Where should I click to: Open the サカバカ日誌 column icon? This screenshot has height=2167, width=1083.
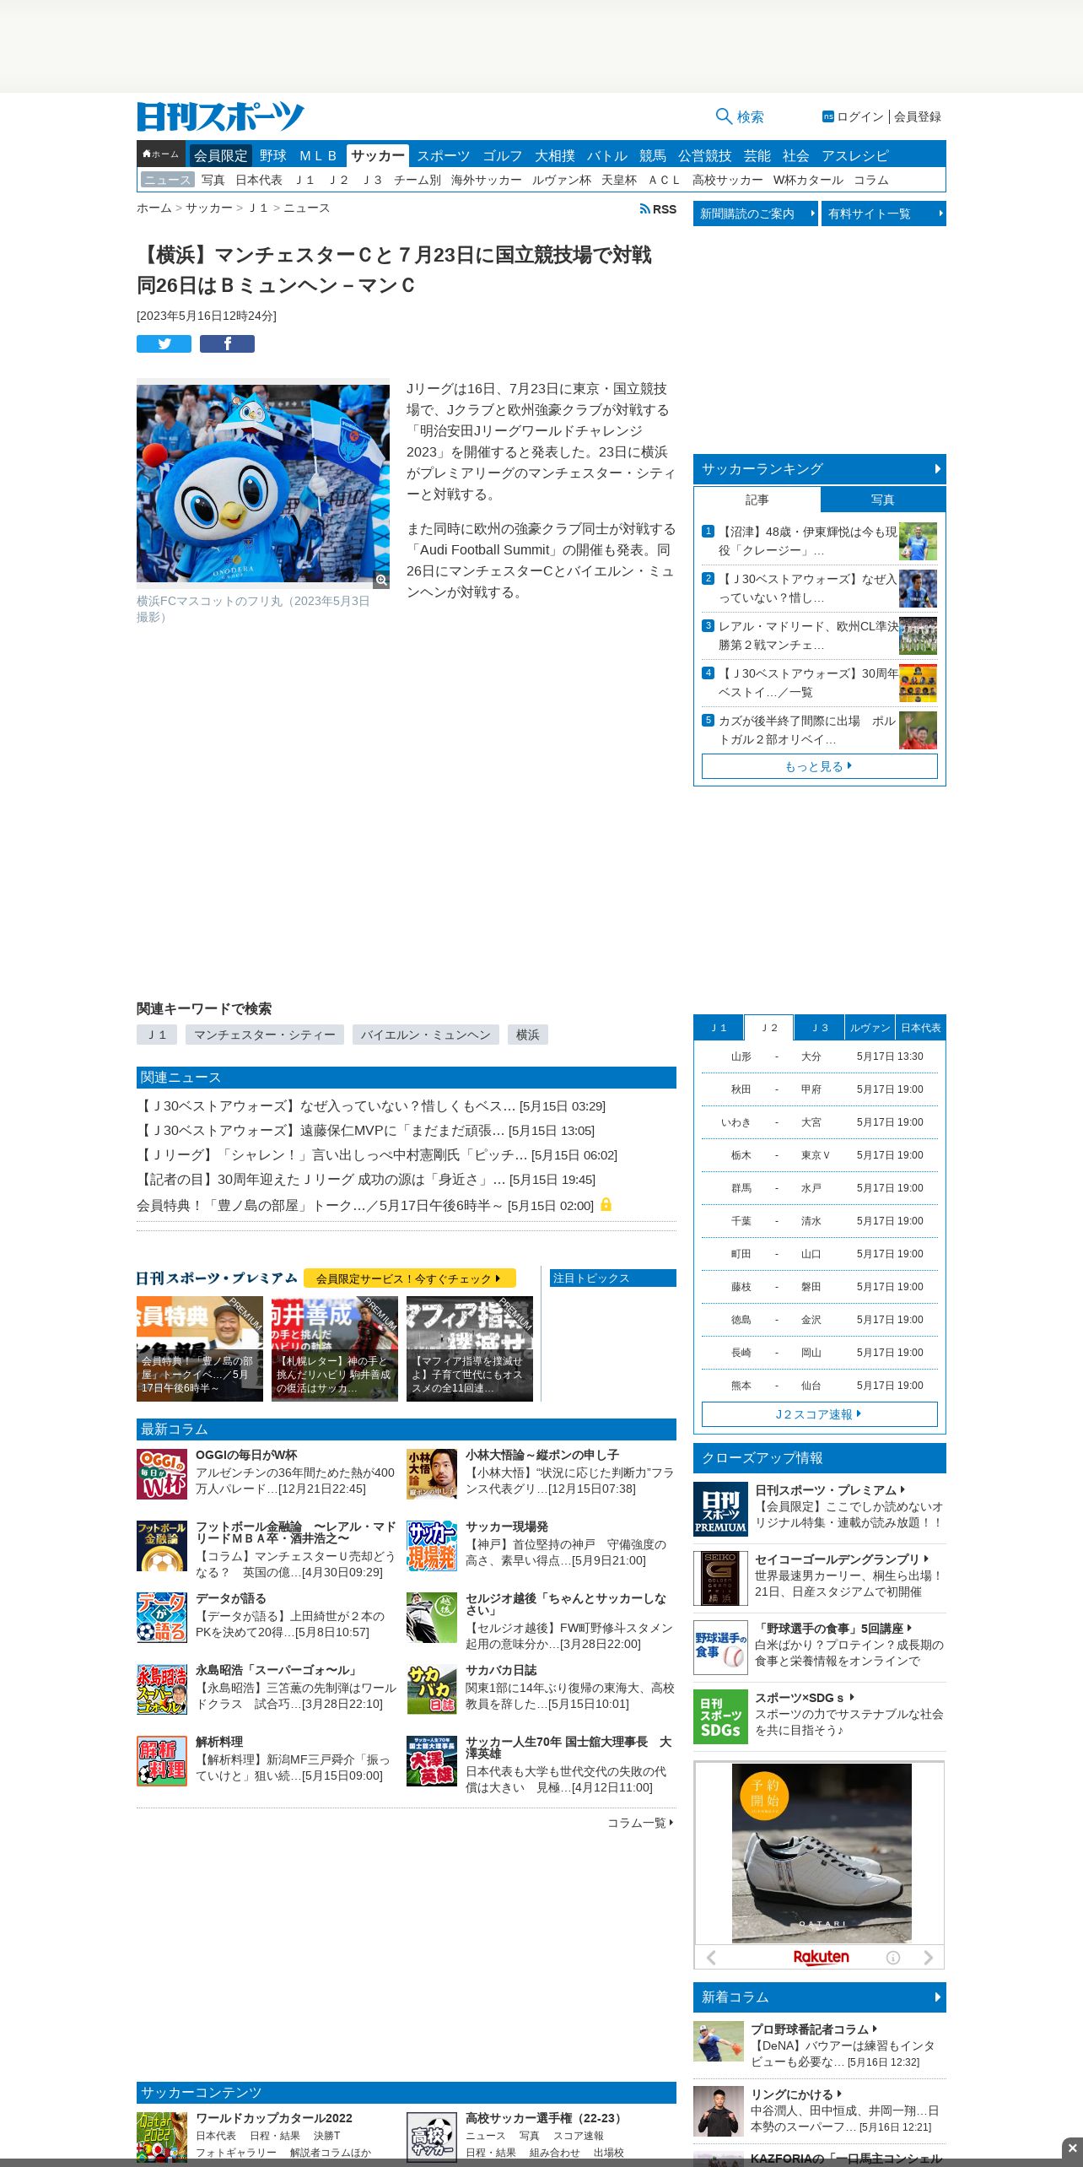pyautogui.click(x=432, y=1689)
